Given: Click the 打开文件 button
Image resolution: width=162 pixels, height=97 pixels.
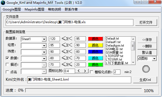Looking at the screenshot, I should pos(146,22).
